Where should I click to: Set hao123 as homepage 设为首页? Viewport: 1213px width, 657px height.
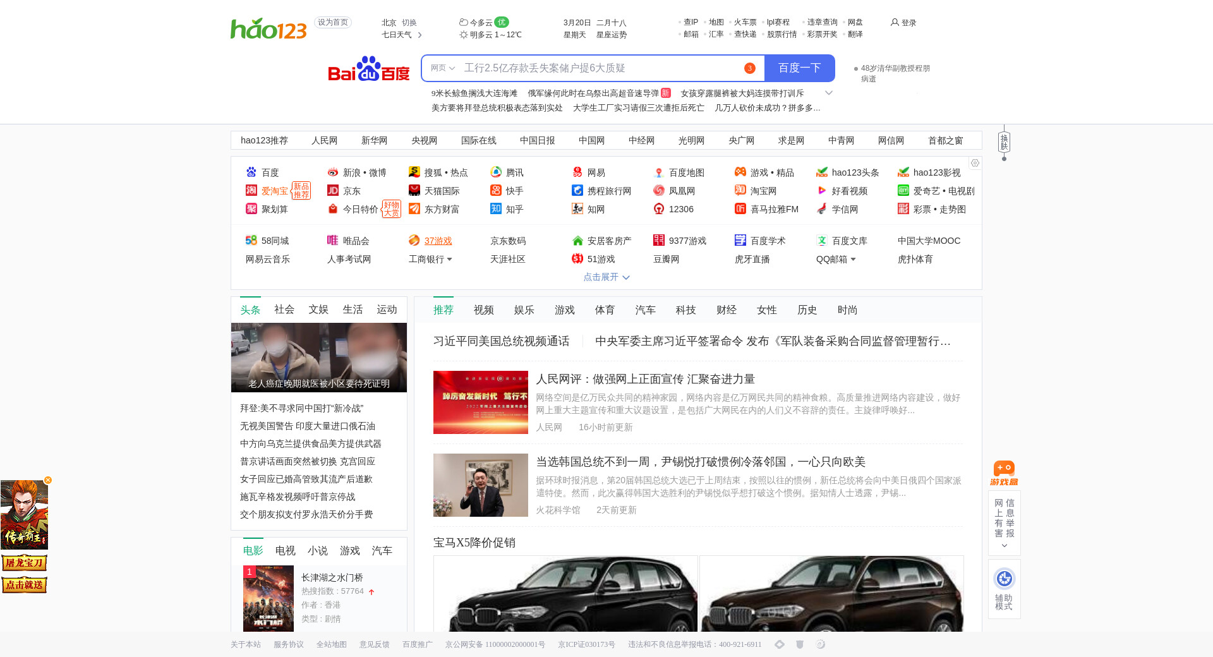(333, 23)
